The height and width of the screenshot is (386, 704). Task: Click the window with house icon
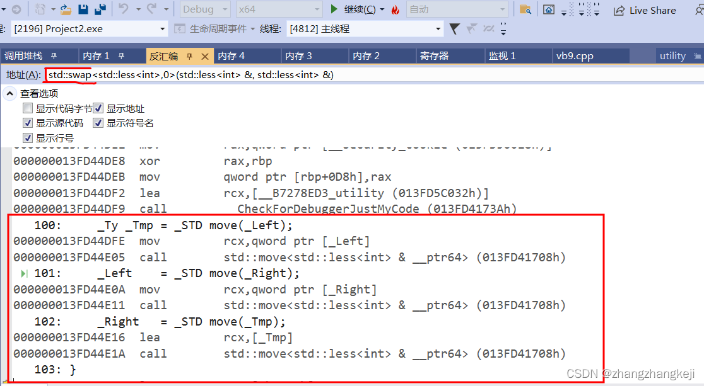click(x=549, y=9)
